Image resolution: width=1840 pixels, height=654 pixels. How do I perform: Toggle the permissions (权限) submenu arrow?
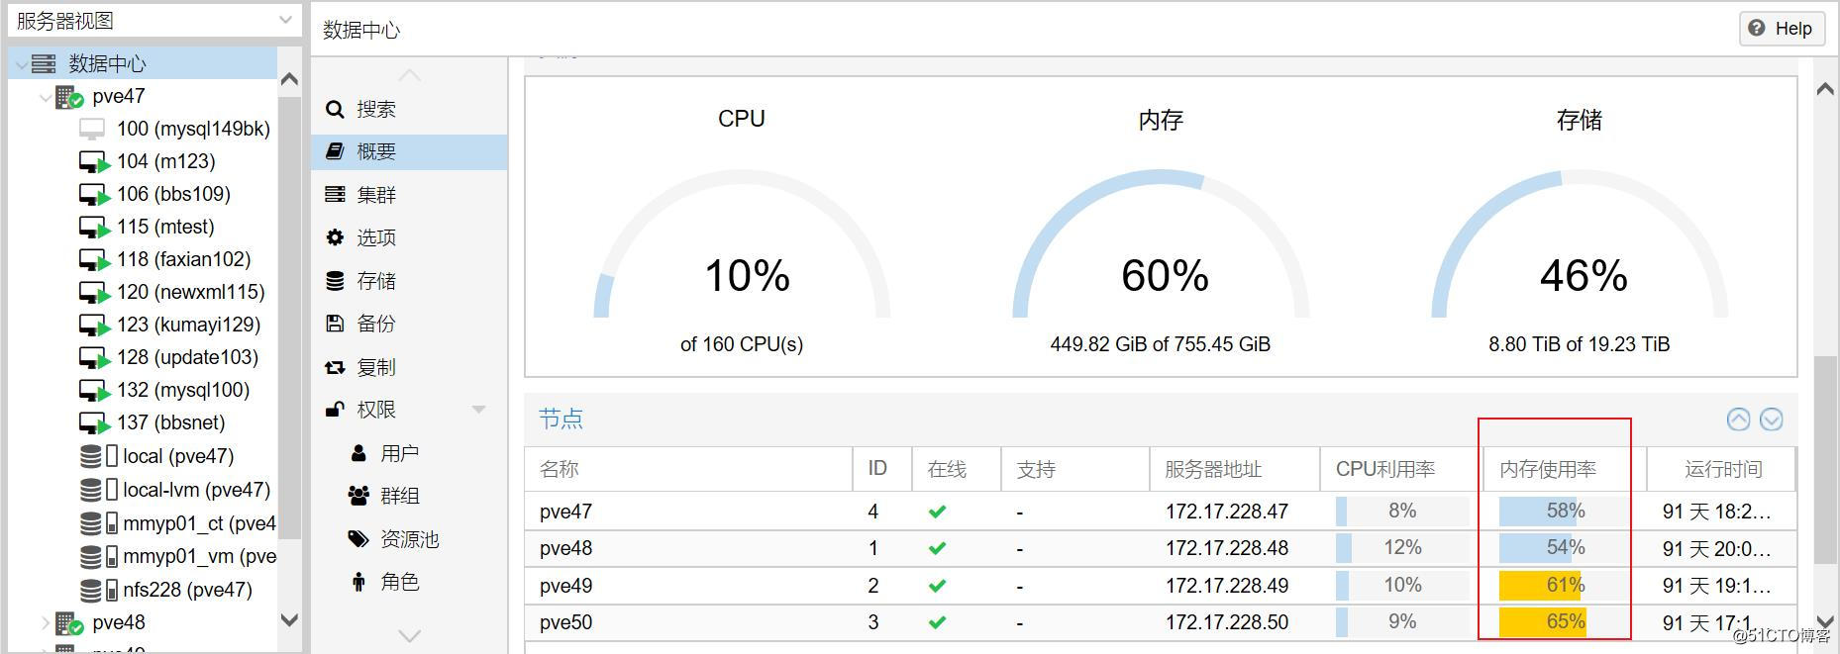479,410
